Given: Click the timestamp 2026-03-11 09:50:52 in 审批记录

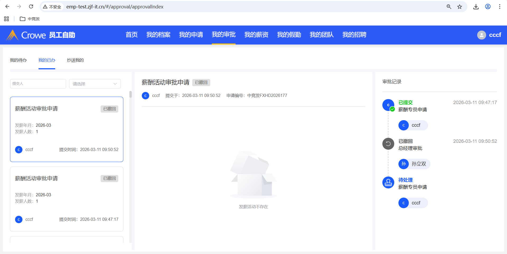Looking at the screenshot, I should point(475,141).
